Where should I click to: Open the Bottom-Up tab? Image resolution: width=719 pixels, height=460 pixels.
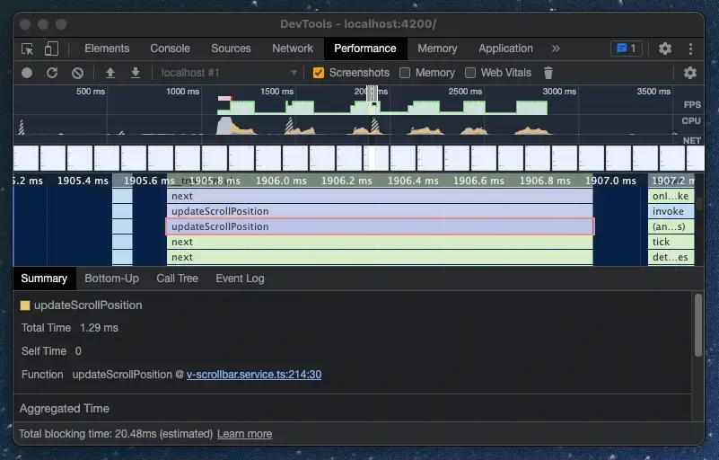111,279
